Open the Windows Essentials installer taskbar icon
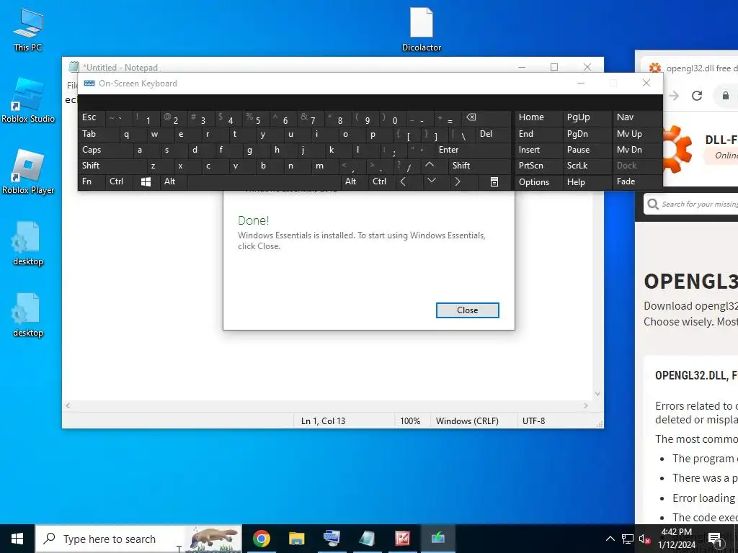The height and width of the screenshot is (553, 738). point(437,539)
